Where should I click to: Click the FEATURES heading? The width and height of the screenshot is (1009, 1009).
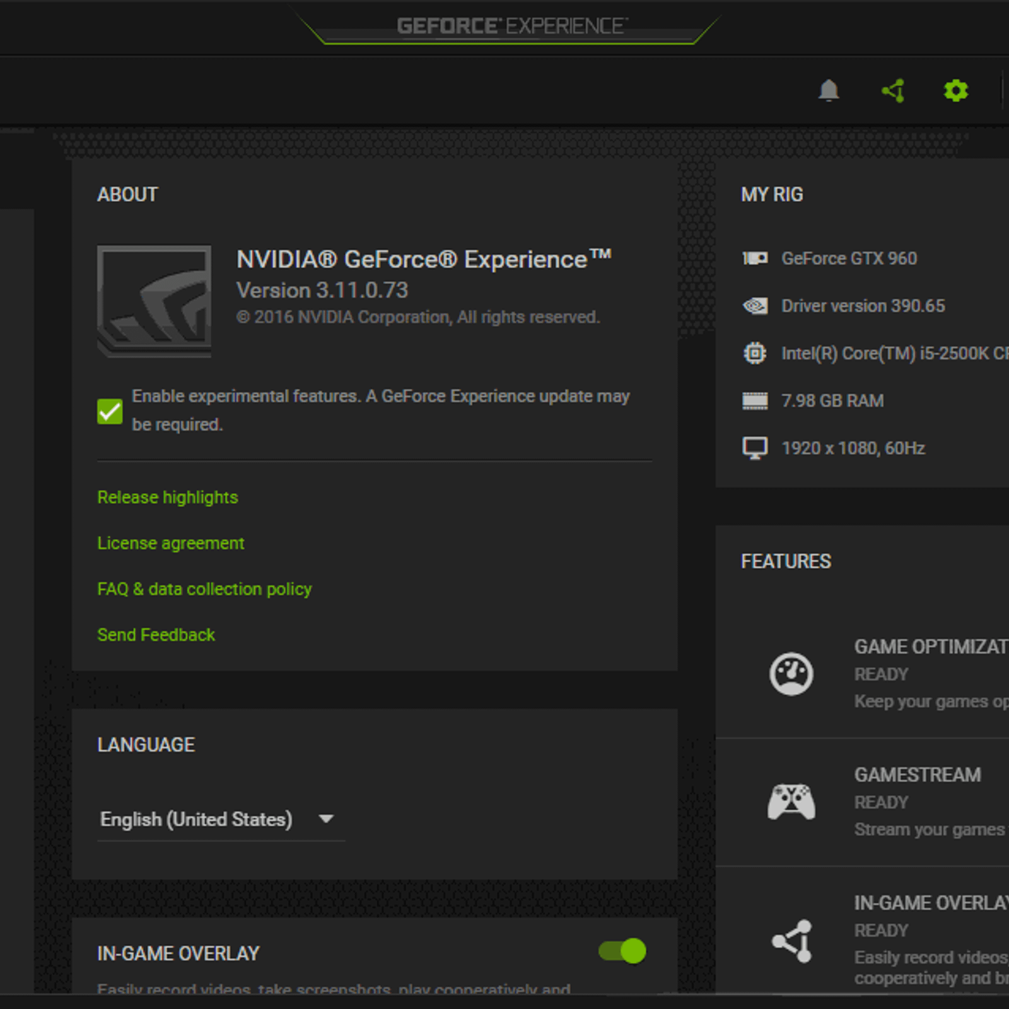point(786,561)
